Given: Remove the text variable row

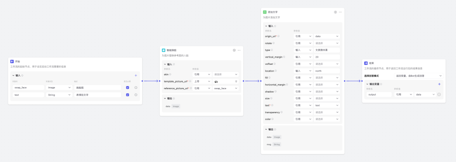Looking at the screenshot, I should click(136, 95).
